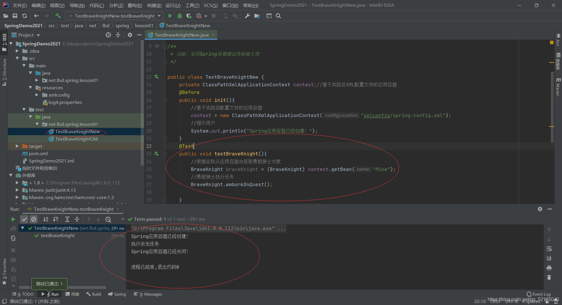This screenshot has width=562, height=305.
Task: Open Run panel settings gear
Action: (x=540, y=209)
